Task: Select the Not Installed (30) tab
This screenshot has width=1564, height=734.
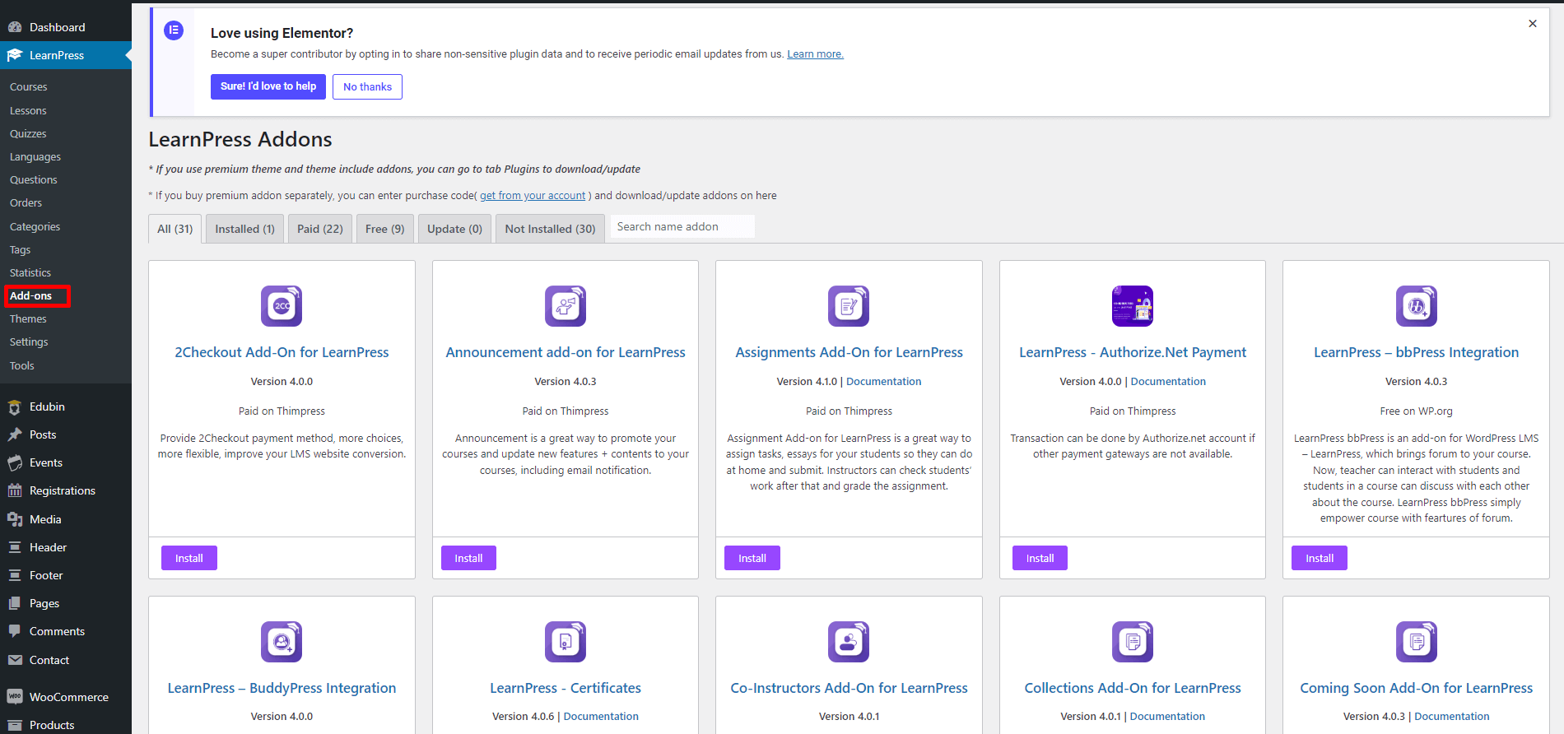Action: click(550, 229)
